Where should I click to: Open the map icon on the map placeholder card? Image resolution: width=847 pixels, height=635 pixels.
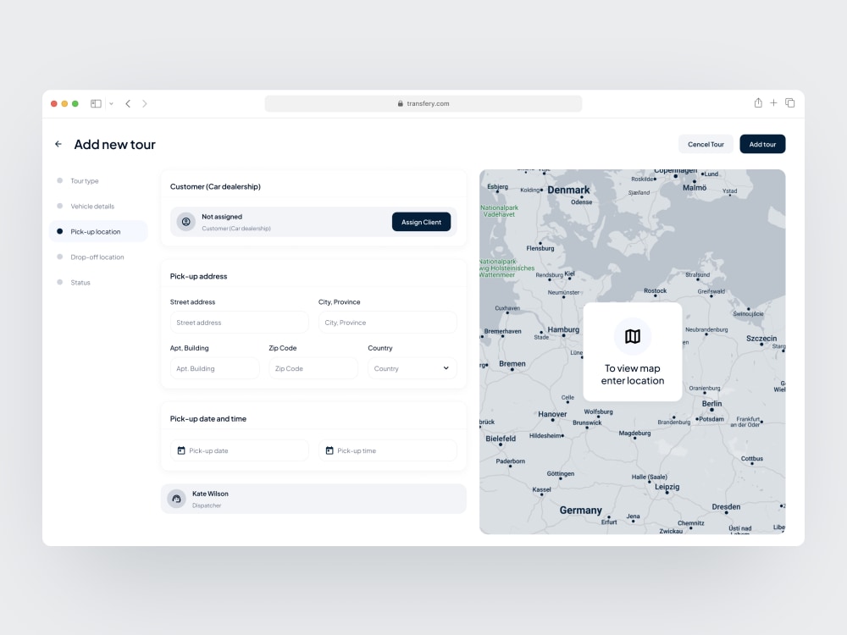[632, 335]
